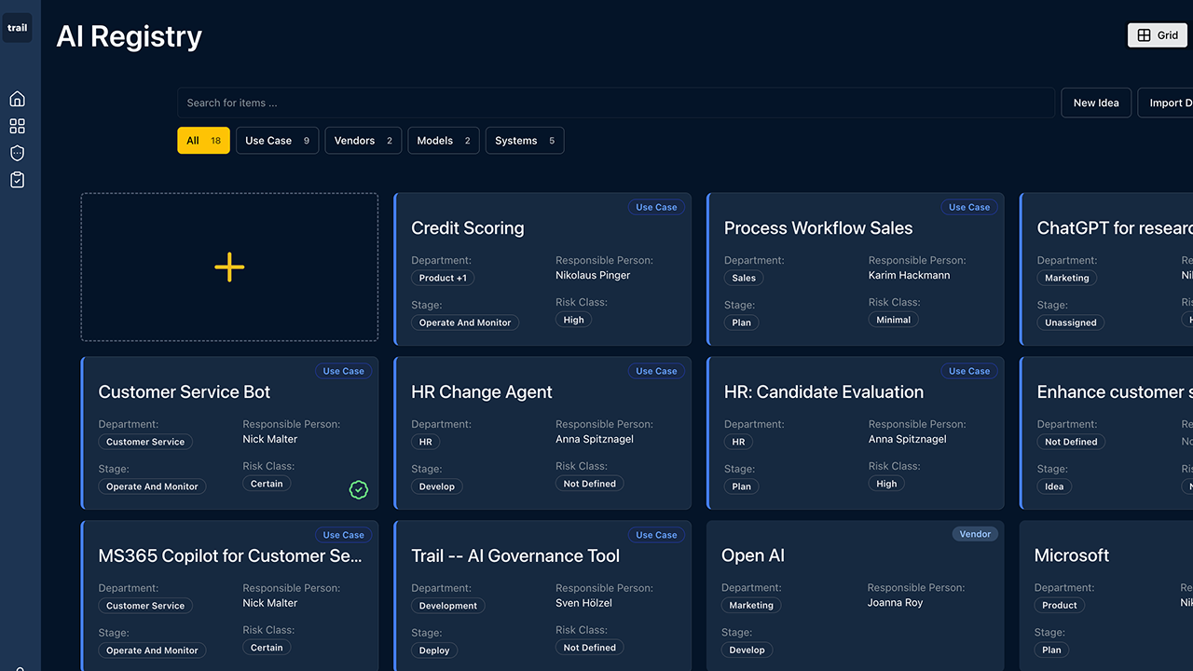This screenshot has height=671, width=1193.
Task: Click the Vendor label on Open AI card
Action: coord(975,534)
